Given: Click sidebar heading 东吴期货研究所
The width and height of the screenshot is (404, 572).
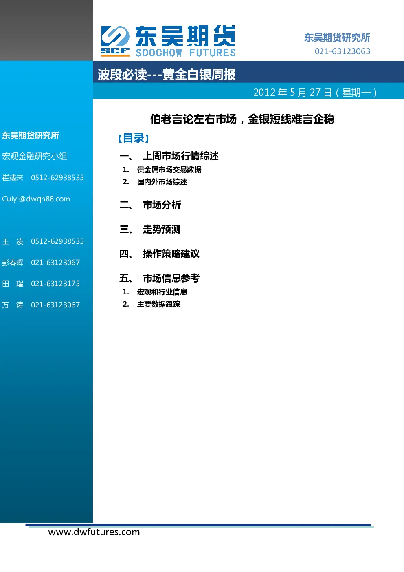Looking at the screenshot, I should tap(31, 135).
